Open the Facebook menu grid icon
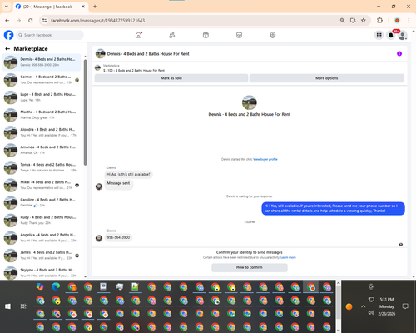Viewport: 416px width, 333px height. [x=379, y=35]
